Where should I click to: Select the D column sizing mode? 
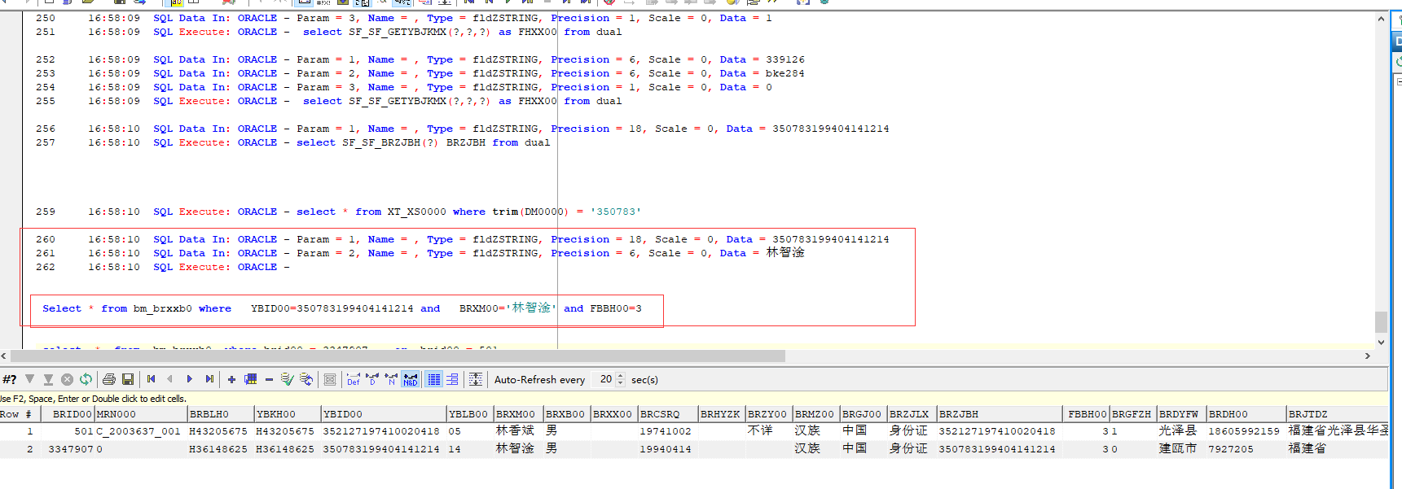(372, 379)
